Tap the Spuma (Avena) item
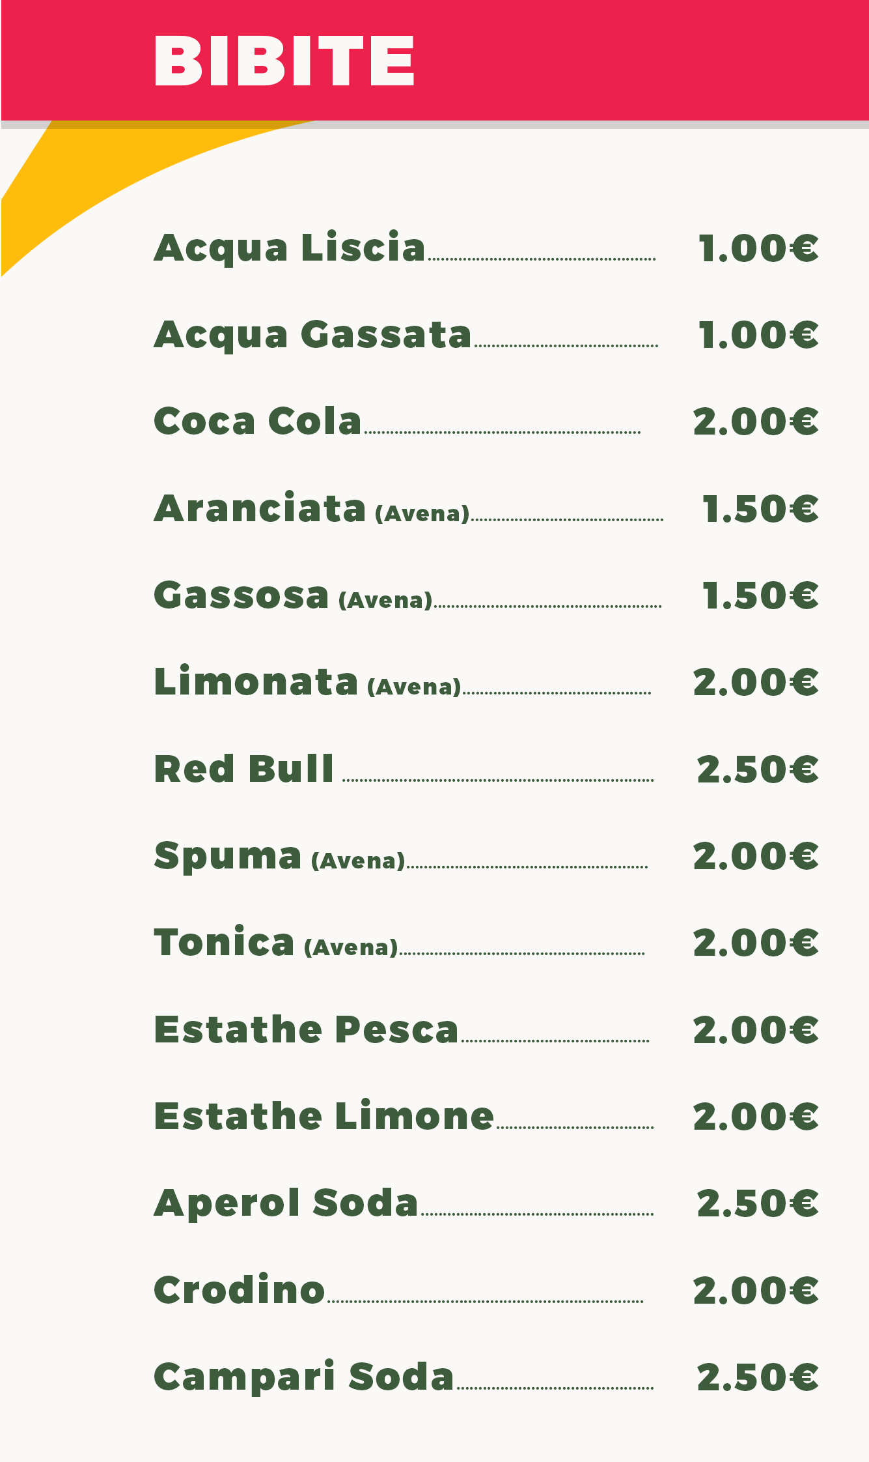This screenshot has width=869, height=1462. click(x=280, y=857)
